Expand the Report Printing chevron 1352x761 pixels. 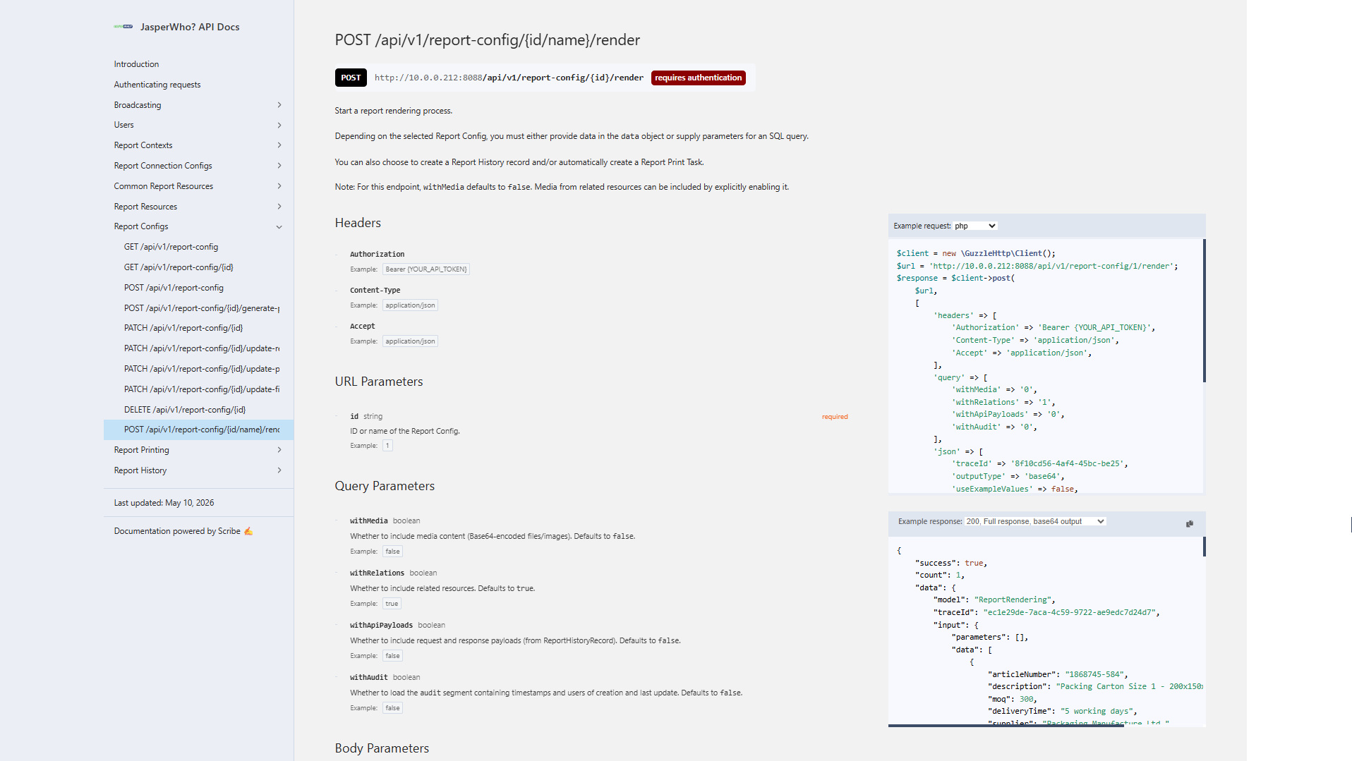click(x=279, y=450)
